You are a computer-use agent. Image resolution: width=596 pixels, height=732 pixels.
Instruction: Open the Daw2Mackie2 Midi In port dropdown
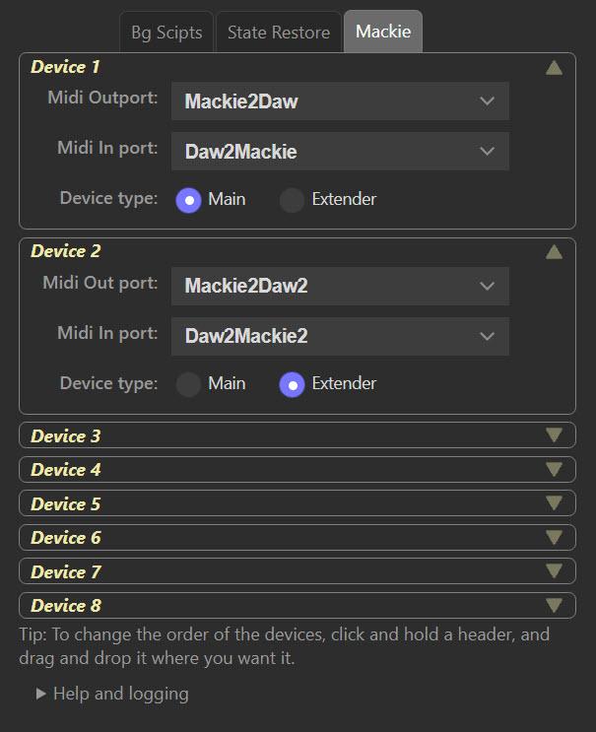click(x=340, y=336)
